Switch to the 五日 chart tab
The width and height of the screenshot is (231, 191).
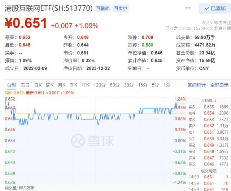[x=25, y=85]
